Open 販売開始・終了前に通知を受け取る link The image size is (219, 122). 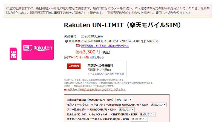click(x=105, y=46)
